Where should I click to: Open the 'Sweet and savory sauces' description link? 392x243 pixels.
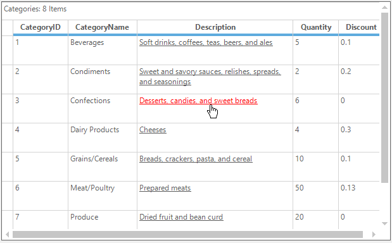(210, 77)
